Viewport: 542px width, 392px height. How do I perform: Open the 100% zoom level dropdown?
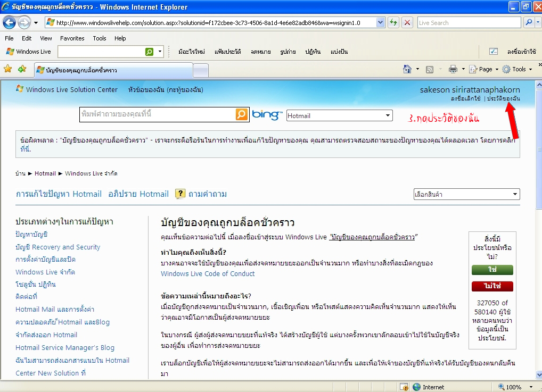coord(531,387)
